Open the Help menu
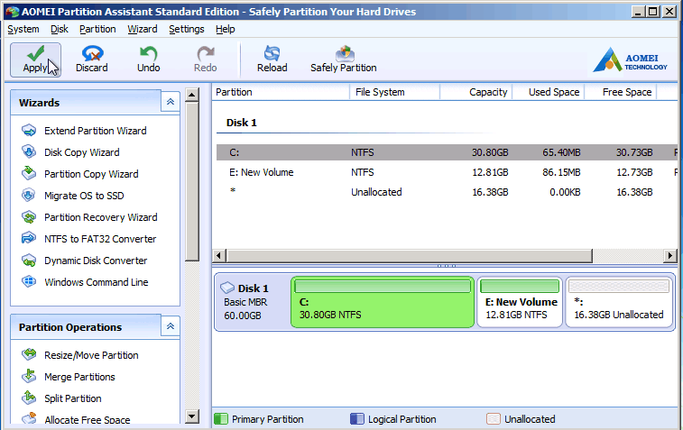This screenshot has height=430, width=683. (x=226, y=29)
